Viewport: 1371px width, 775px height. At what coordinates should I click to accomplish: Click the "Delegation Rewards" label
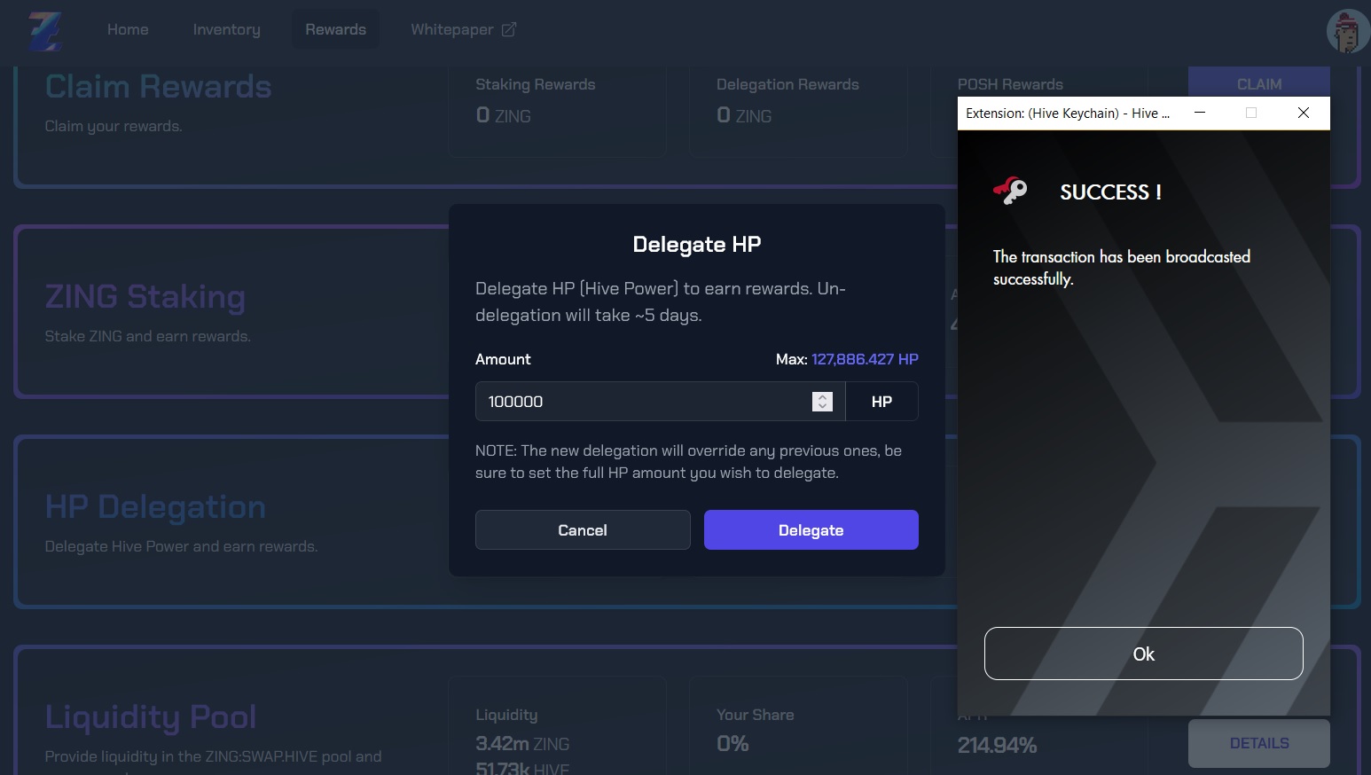[787, 84]
